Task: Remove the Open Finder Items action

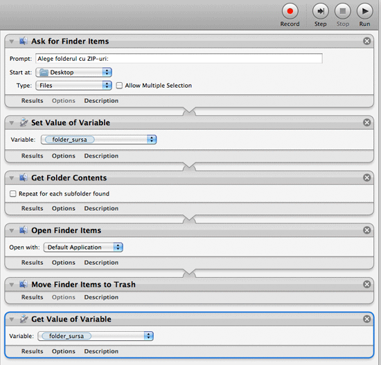Action: click(x=367, y=230)
